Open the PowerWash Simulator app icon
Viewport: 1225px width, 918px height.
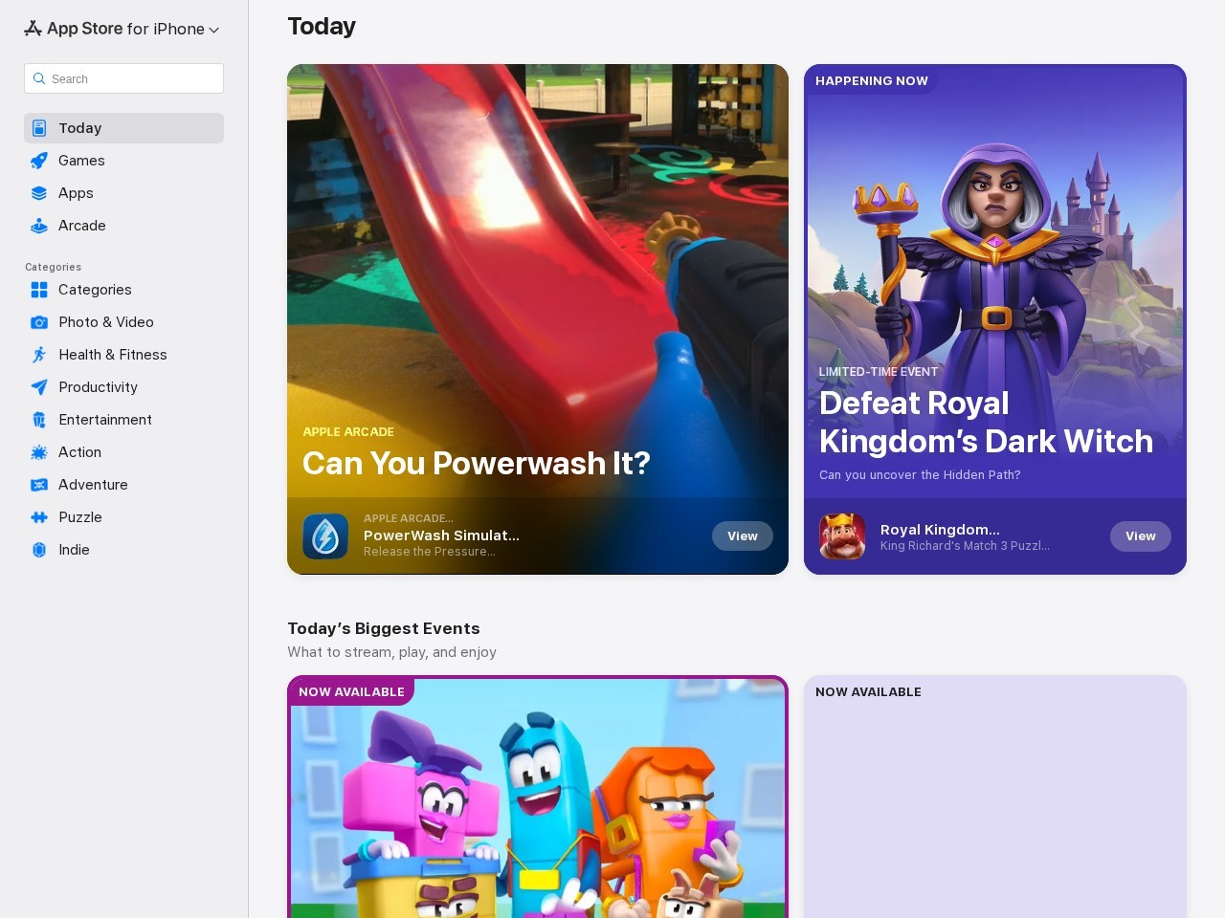325,536
